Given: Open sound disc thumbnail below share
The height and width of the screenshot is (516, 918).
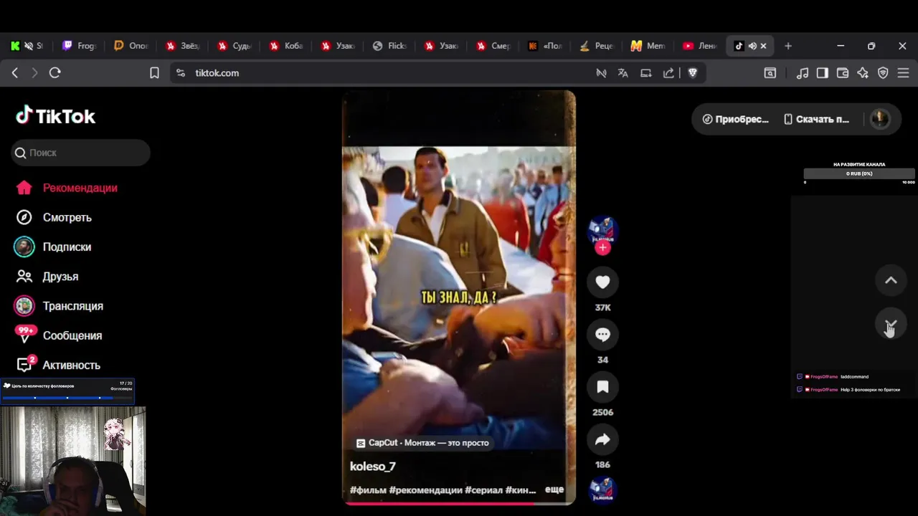Looking at the screenshot, I should 602,491.
